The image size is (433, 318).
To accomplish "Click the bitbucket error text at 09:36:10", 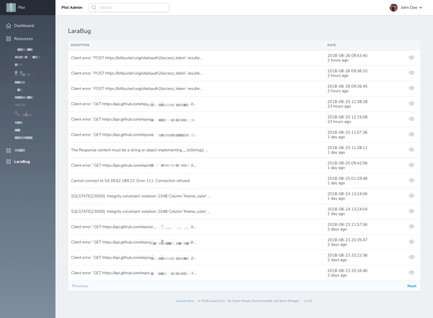I will tap(137, 73).
